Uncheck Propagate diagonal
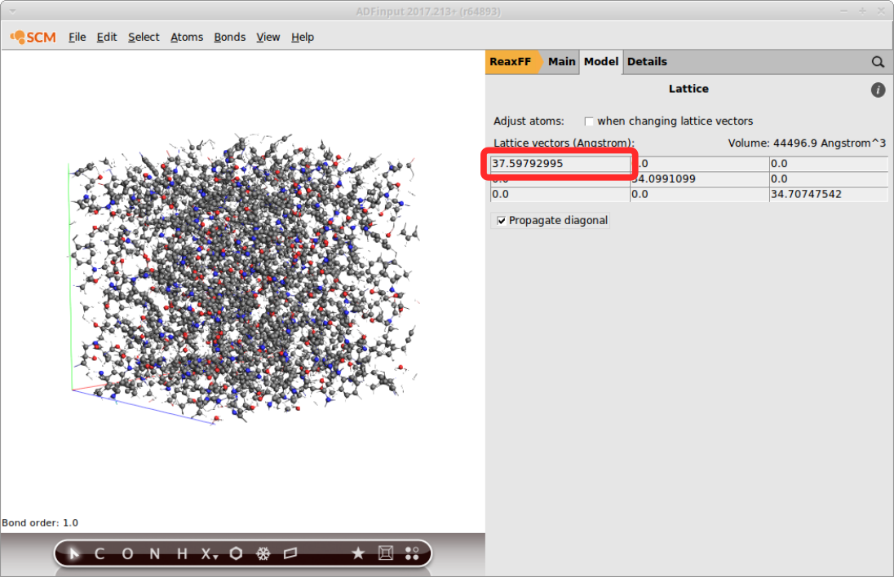 [501, 221]
